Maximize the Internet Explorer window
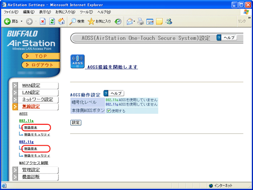Screen dimensions: 253x190 tap(241, 5)
